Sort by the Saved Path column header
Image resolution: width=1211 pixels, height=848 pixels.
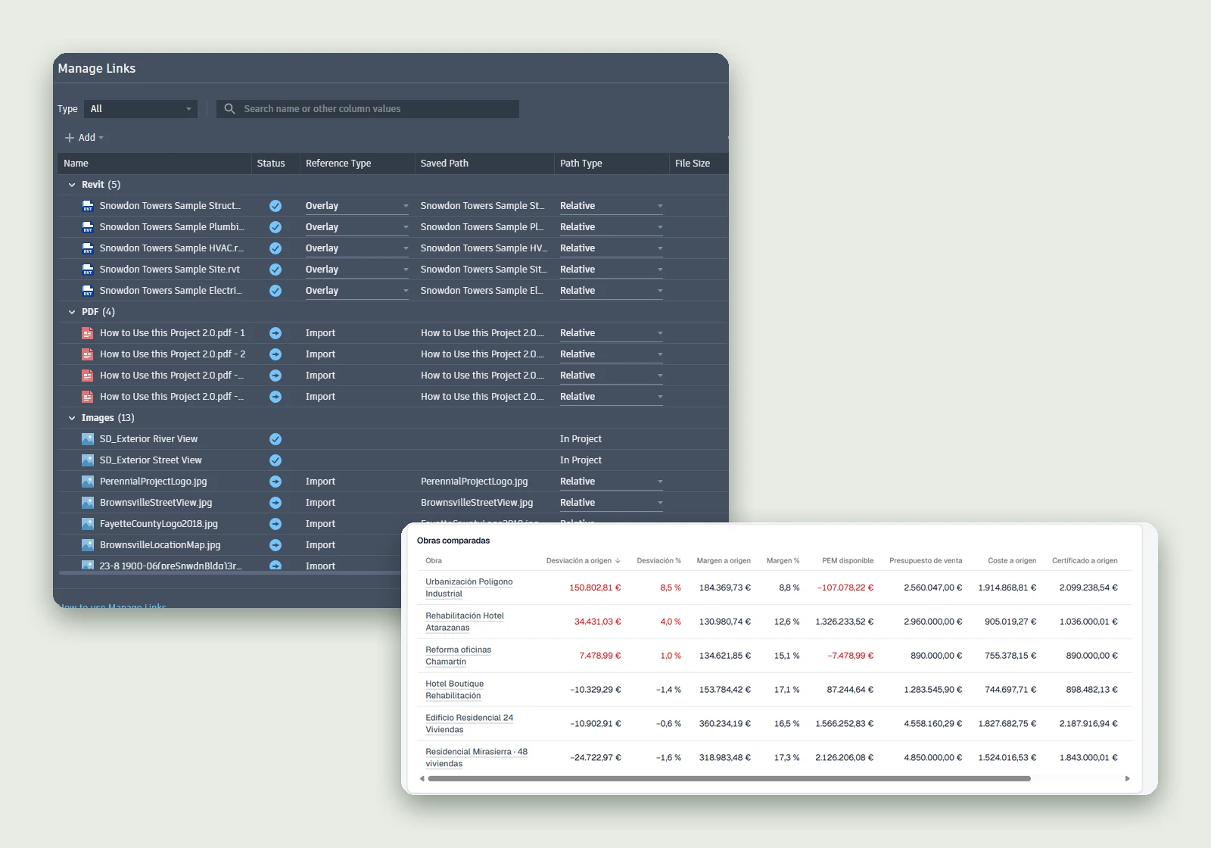[x=444, y=164]
